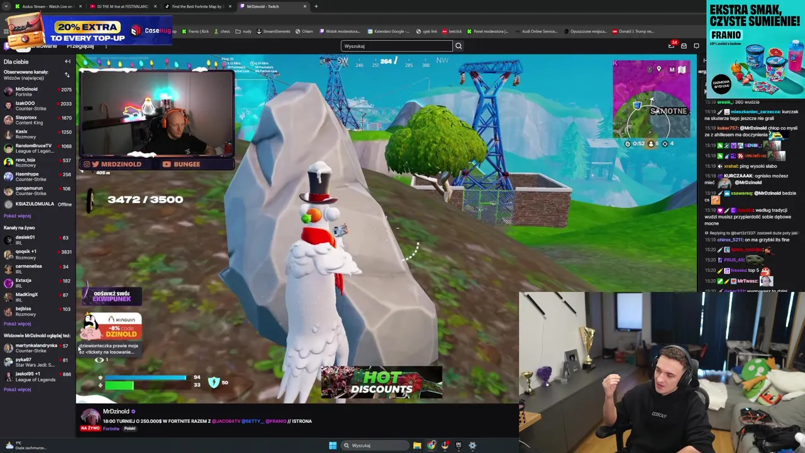Collapse the Dla ciebie sidebar

(x=67, y=62)
